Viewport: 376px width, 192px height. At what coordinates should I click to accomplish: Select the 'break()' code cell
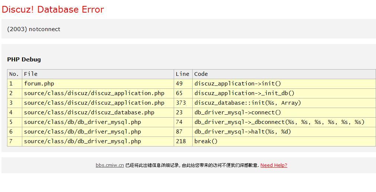point(284,141)
